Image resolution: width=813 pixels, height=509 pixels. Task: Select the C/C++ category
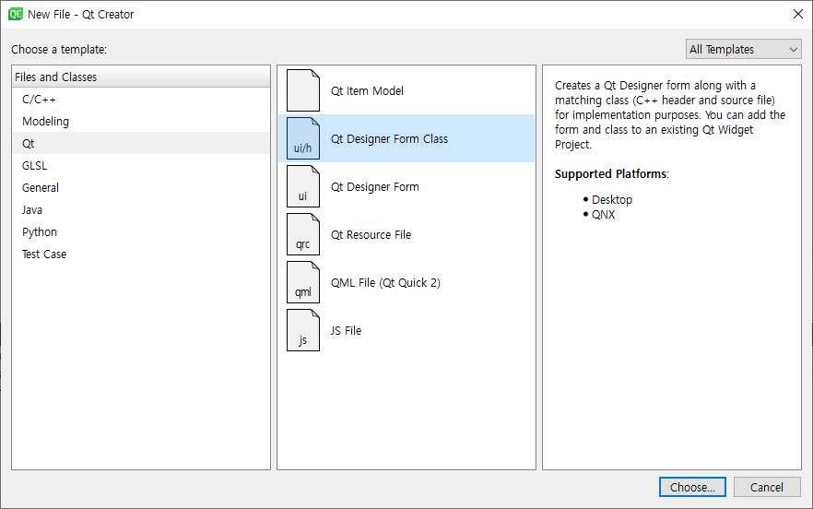(x=140, y=99)
